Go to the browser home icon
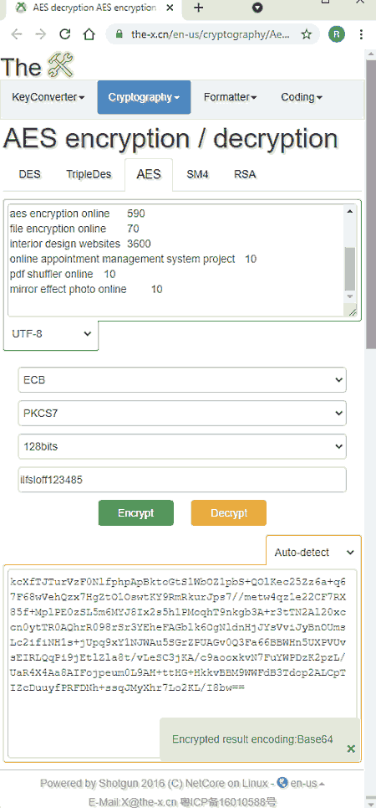This screenshot has height=808, width=376. pyautogui.click(x=89, y=34)
